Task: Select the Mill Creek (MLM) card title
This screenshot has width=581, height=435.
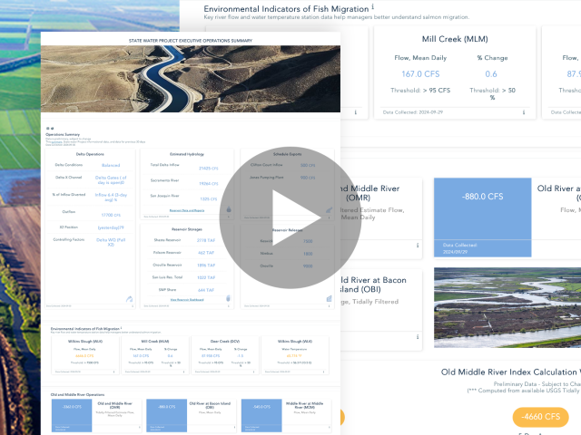Action: (455, 39)
